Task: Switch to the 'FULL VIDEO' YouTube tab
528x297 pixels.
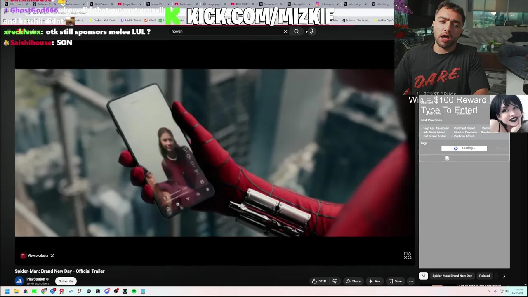Action: 243,5
